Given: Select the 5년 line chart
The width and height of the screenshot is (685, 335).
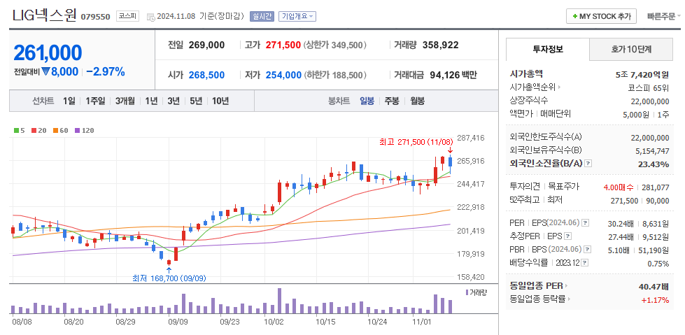Looking at the screenshot, I should [x=196, y=101].
